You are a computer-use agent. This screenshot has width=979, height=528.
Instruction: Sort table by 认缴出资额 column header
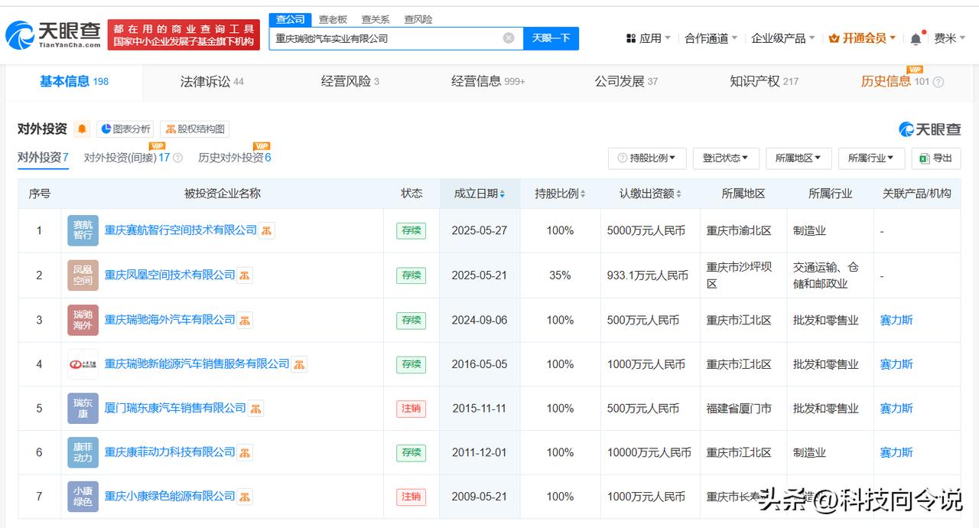(x=650, y=194)
